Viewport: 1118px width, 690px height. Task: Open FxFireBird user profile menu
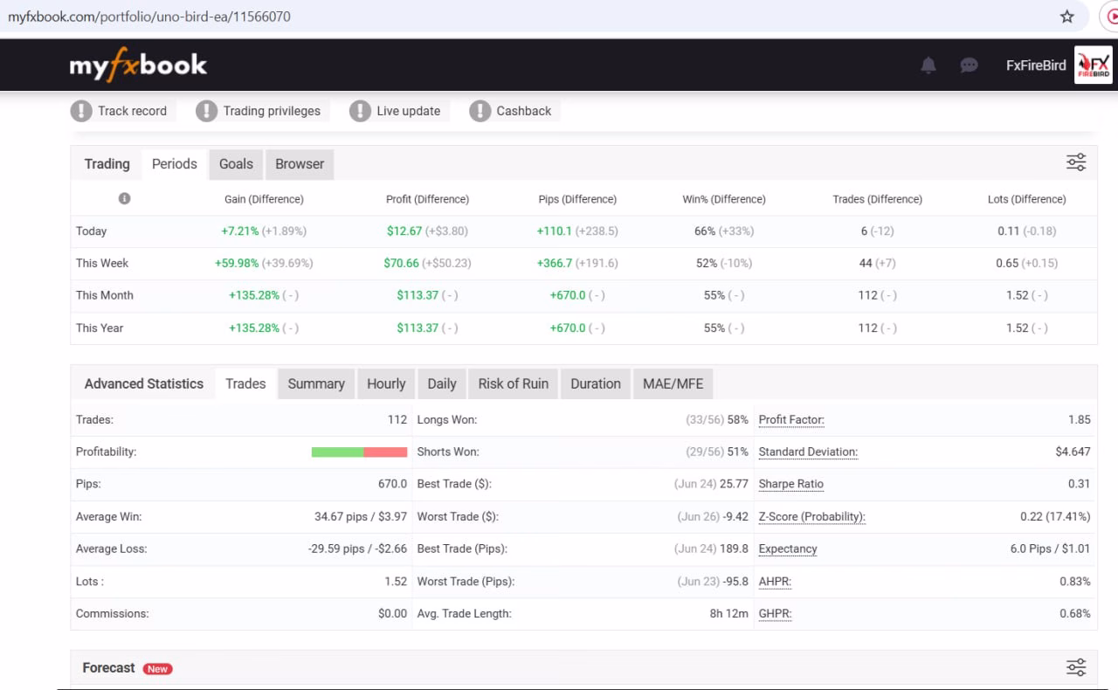click(1036, 66)
